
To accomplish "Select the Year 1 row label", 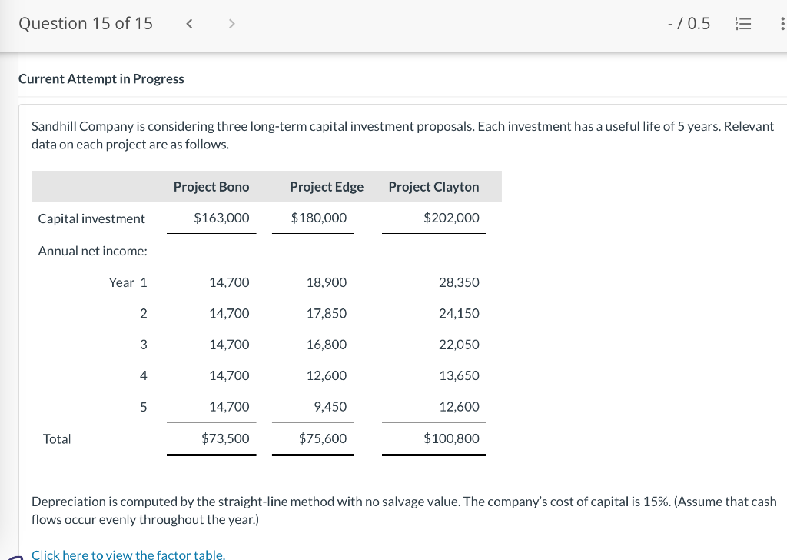I will click(x=128, y=282).
